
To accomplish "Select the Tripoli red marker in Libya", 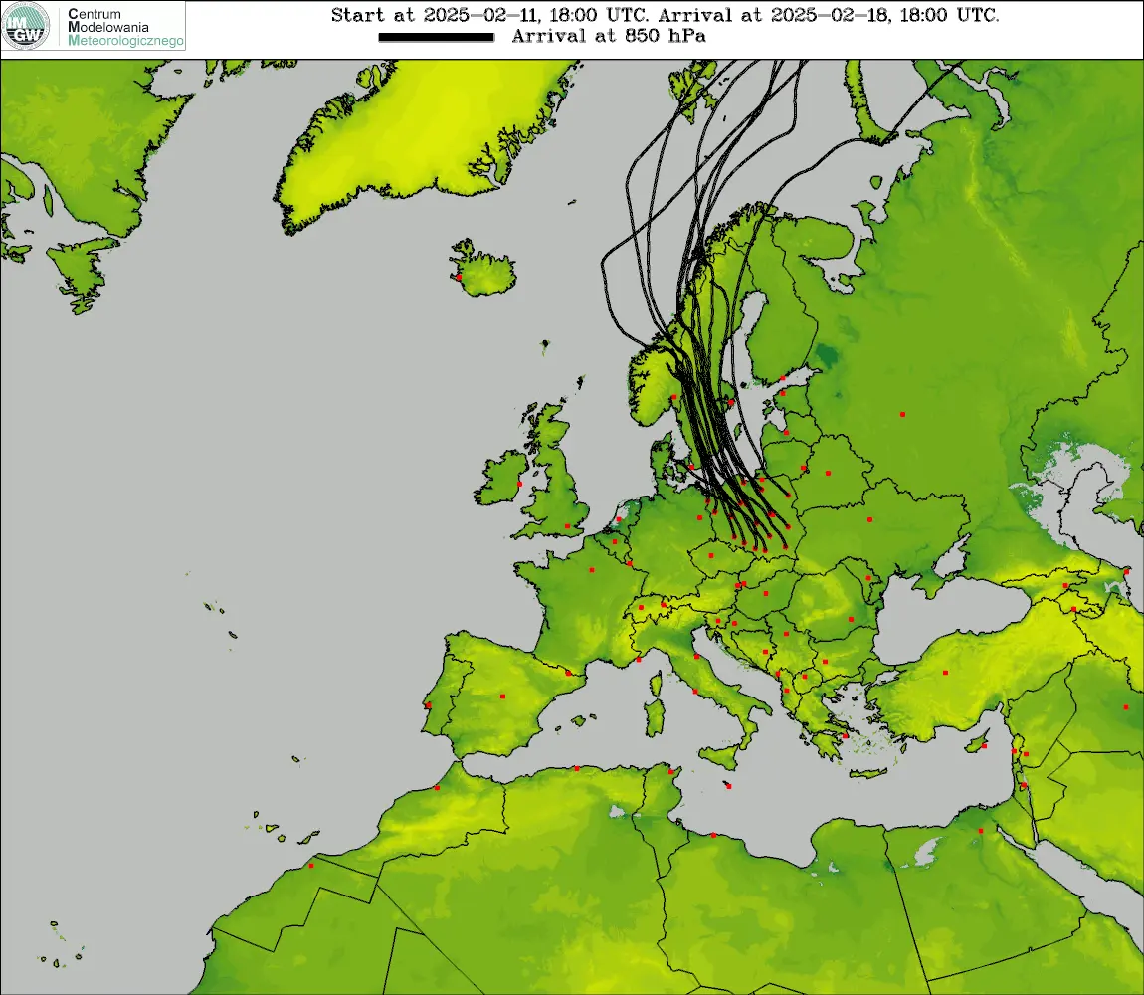I will (713, 835).
